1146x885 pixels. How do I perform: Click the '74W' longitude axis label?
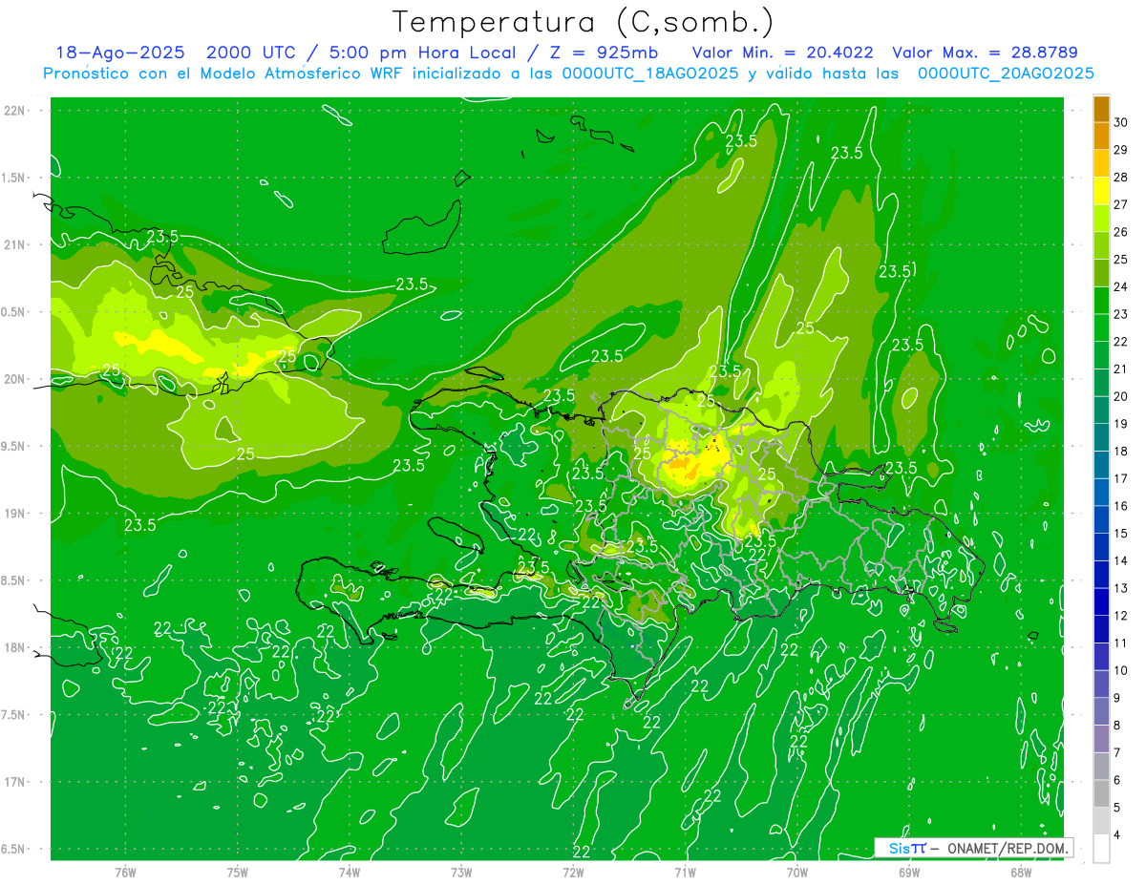coord(350,872)
